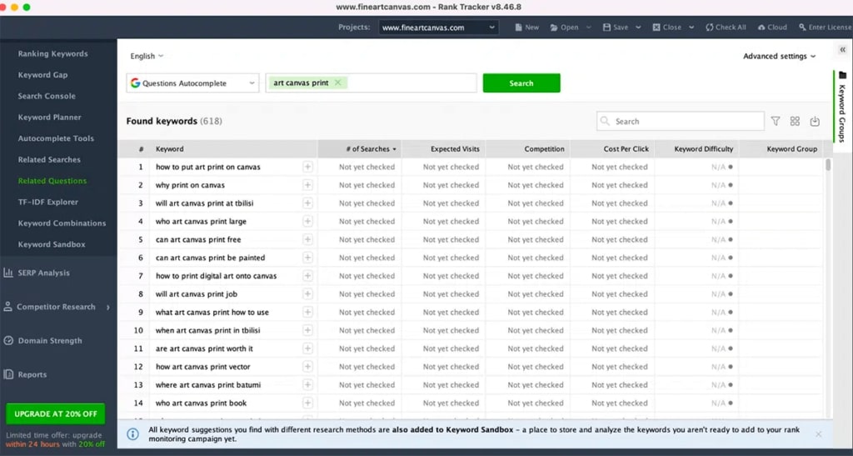The width and height of the screenshot is (853, 456).
Task: Expand the Close button dropdown arrow
Action: (691, 28)
